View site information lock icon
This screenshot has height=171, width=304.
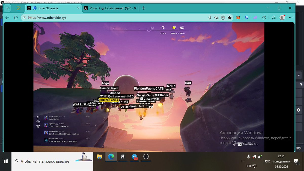[x=25, y=18]
